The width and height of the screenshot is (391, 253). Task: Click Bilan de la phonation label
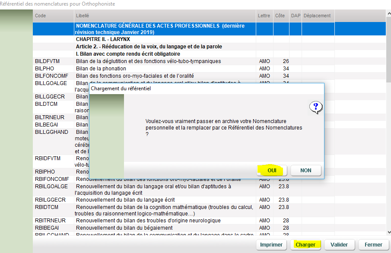[x=101, y=69]
